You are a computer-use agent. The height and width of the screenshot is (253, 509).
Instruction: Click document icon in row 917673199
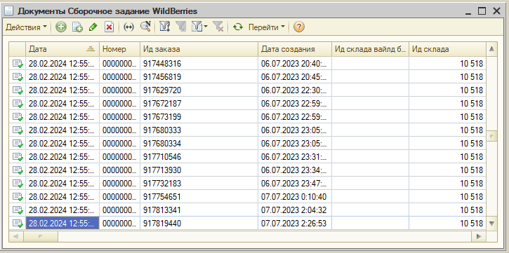18,117
